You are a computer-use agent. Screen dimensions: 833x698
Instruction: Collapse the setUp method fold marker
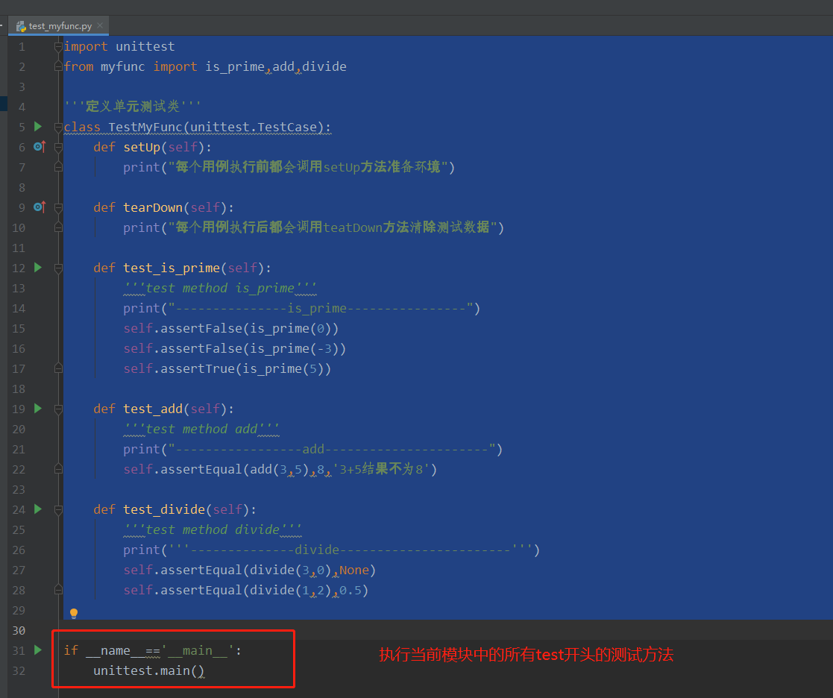(x=58, y=148)
